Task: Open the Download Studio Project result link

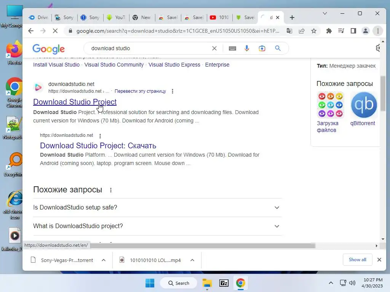Action: click(x=75, y=102)
